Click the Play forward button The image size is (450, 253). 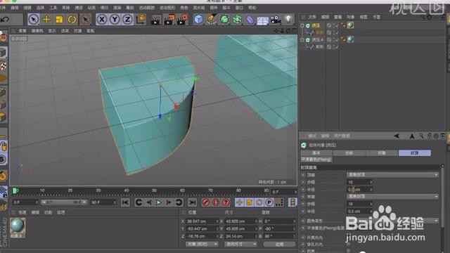158,202
